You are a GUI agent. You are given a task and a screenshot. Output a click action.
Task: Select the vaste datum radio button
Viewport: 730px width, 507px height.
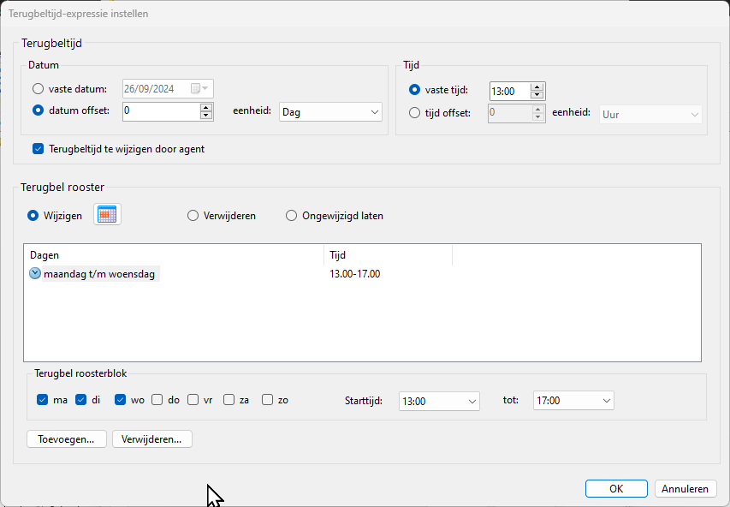tap(38, 89)
